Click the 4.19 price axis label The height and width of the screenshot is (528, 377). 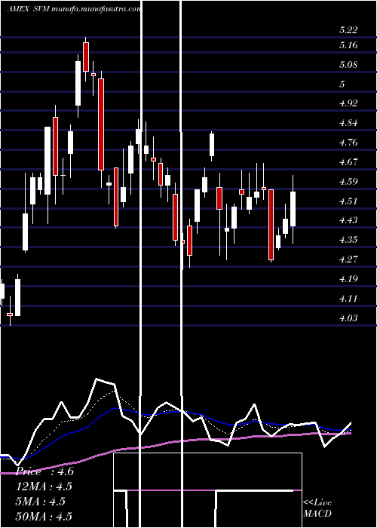pos(348,278)
